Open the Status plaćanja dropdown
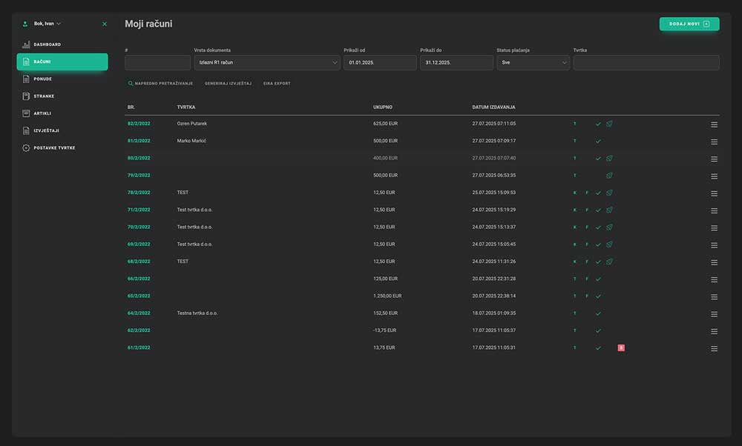Viewport: 742px width, 446px height. (x=532, y=63)
